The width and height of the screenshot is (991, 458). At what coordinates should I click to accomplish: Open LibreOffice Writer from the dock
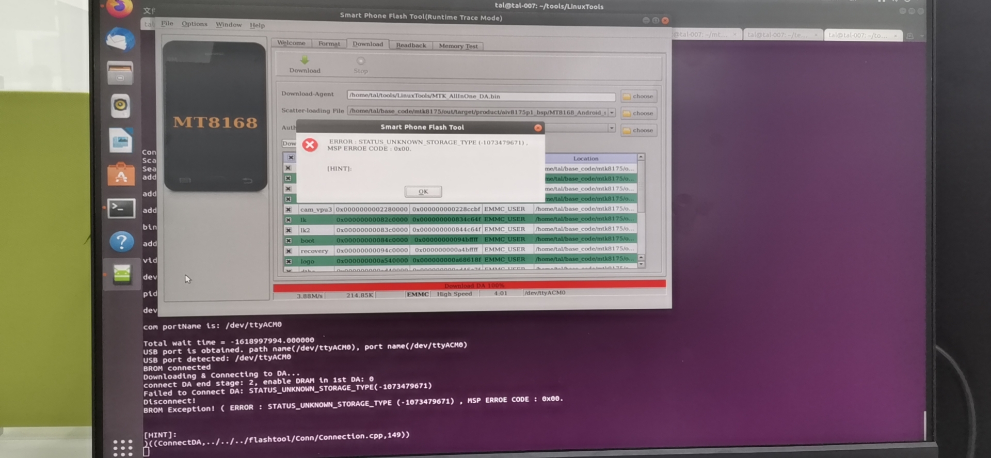121,140
